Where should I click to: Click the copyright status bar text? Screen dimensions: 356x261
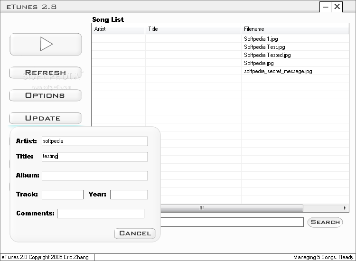45,257
